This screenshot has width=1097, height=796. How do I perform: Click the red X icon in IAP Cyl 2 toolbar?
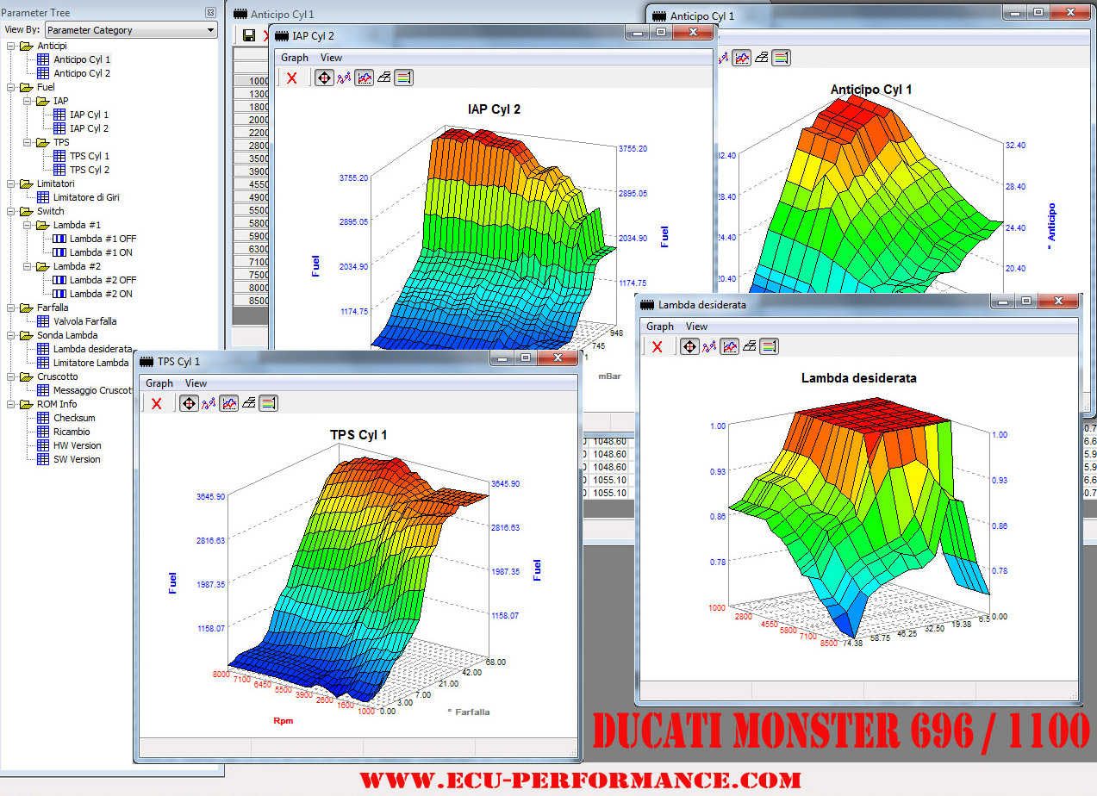(x=292, y=78)
